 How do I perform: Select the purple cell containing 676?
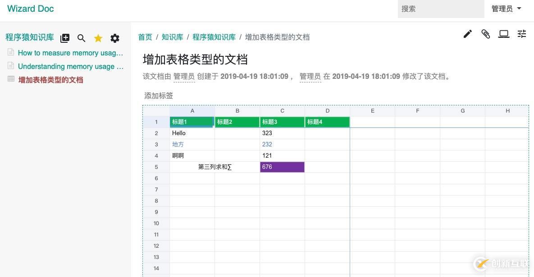(x=282, y=167)
